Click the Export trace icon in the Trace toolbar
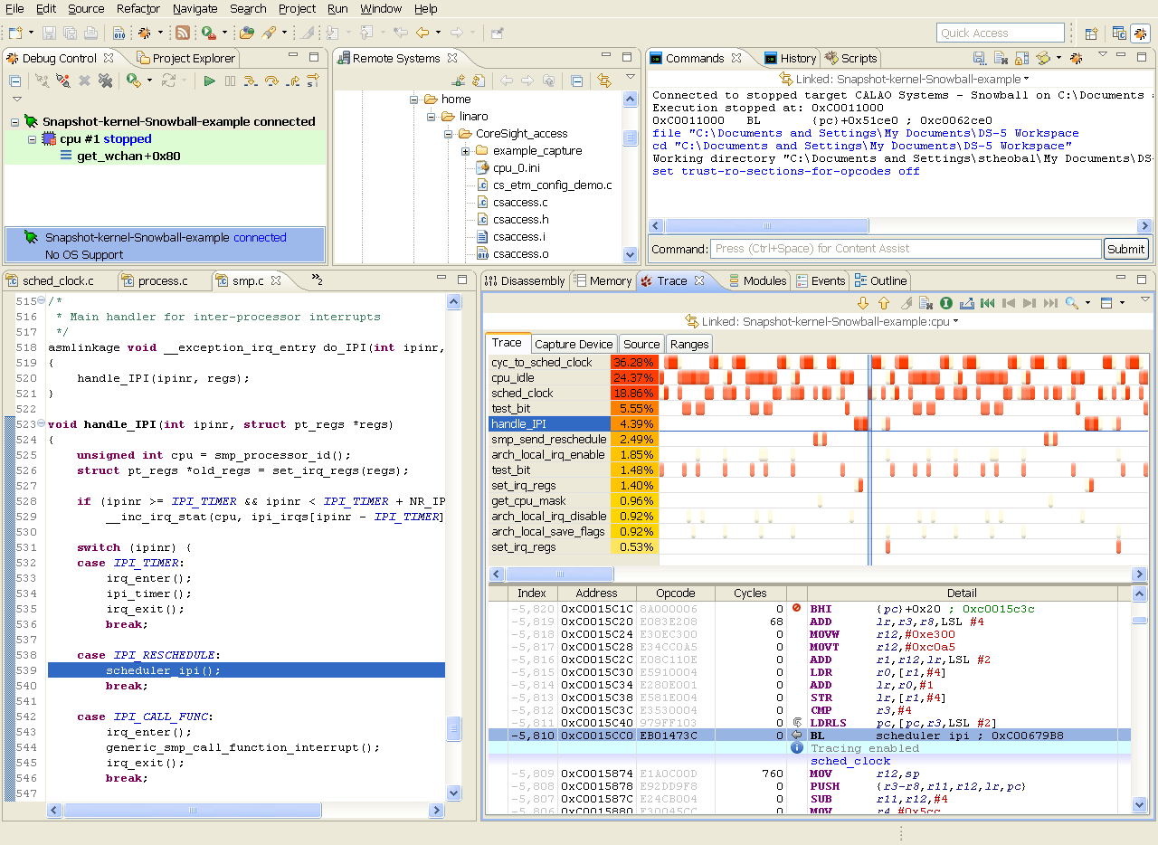Screen dimensions: 1158x845 tap(967, 303)
